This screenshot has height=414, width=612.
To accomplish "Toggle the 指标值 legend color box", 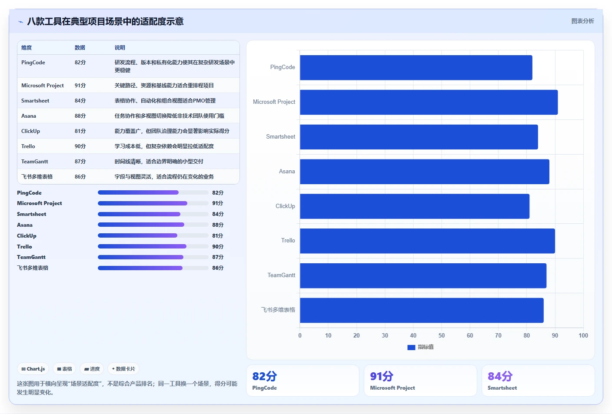I will pyautogui.click(x=411, y=347).
